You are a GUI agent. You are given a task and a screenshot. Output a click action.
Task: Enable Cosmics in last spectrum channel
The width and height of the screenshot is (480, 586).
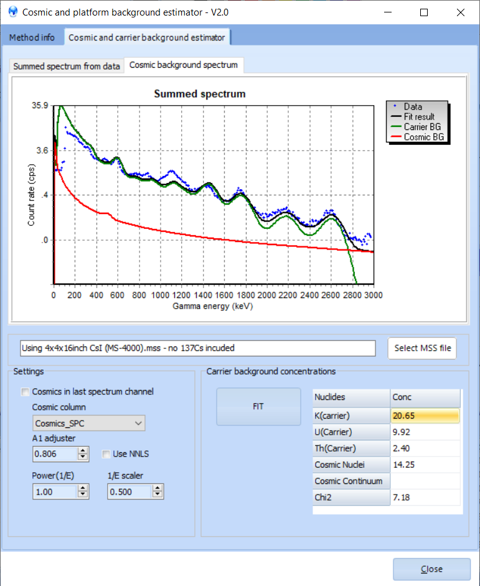click(x=26, y=392)
